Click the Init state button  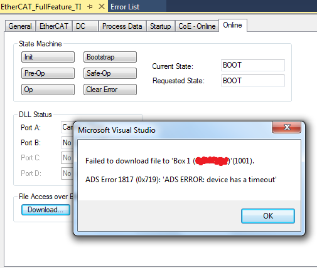[x=48, y=57]
